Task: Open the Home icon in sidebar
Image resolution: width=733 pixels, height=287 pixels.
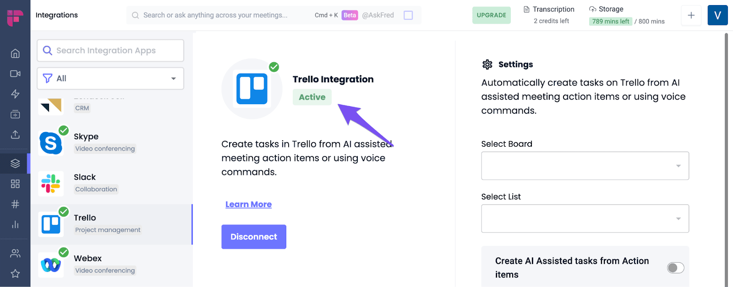Action: (15, 53)
